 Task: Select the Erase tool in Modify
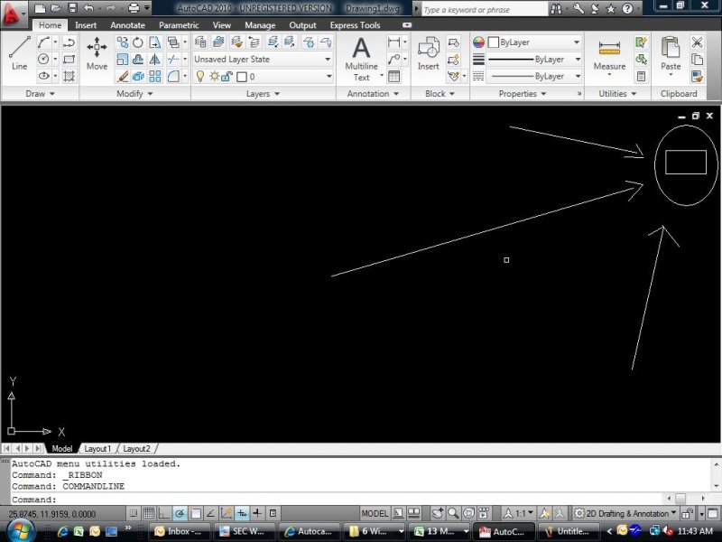[x=122, y=76]
